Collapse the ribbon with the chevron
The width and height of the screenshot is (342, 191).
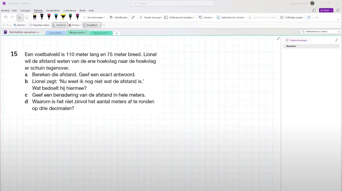coord(338,19)
